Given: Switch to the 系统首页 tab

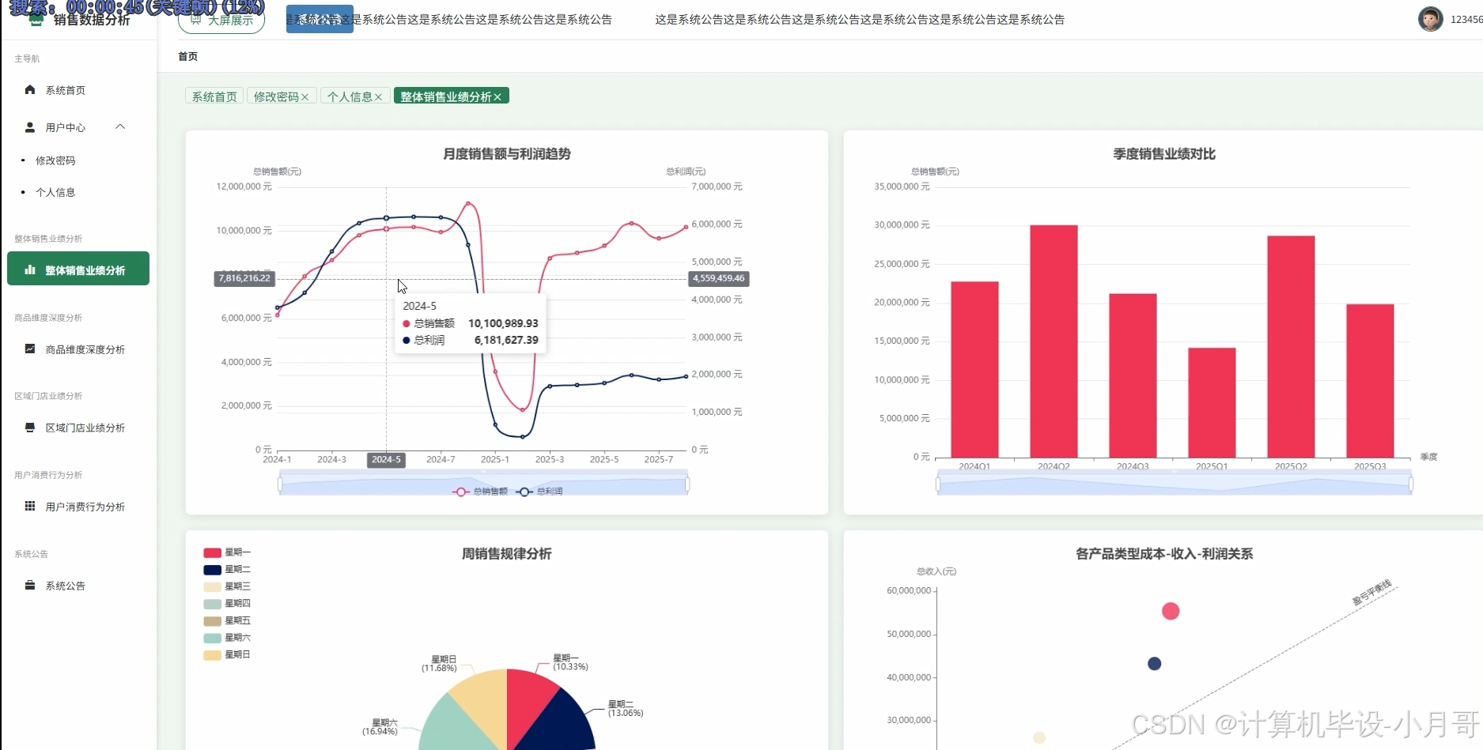Looking at the screenshot, I should [x=214, y=96].
